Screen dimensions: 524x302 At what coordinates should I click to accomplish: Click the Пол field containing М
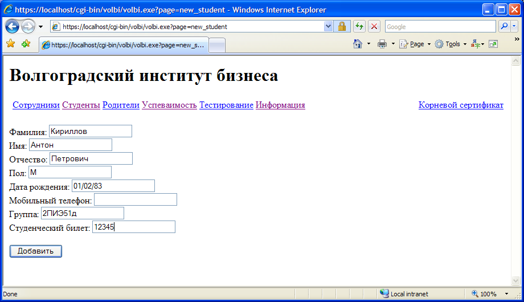click(x=70, y=172)
